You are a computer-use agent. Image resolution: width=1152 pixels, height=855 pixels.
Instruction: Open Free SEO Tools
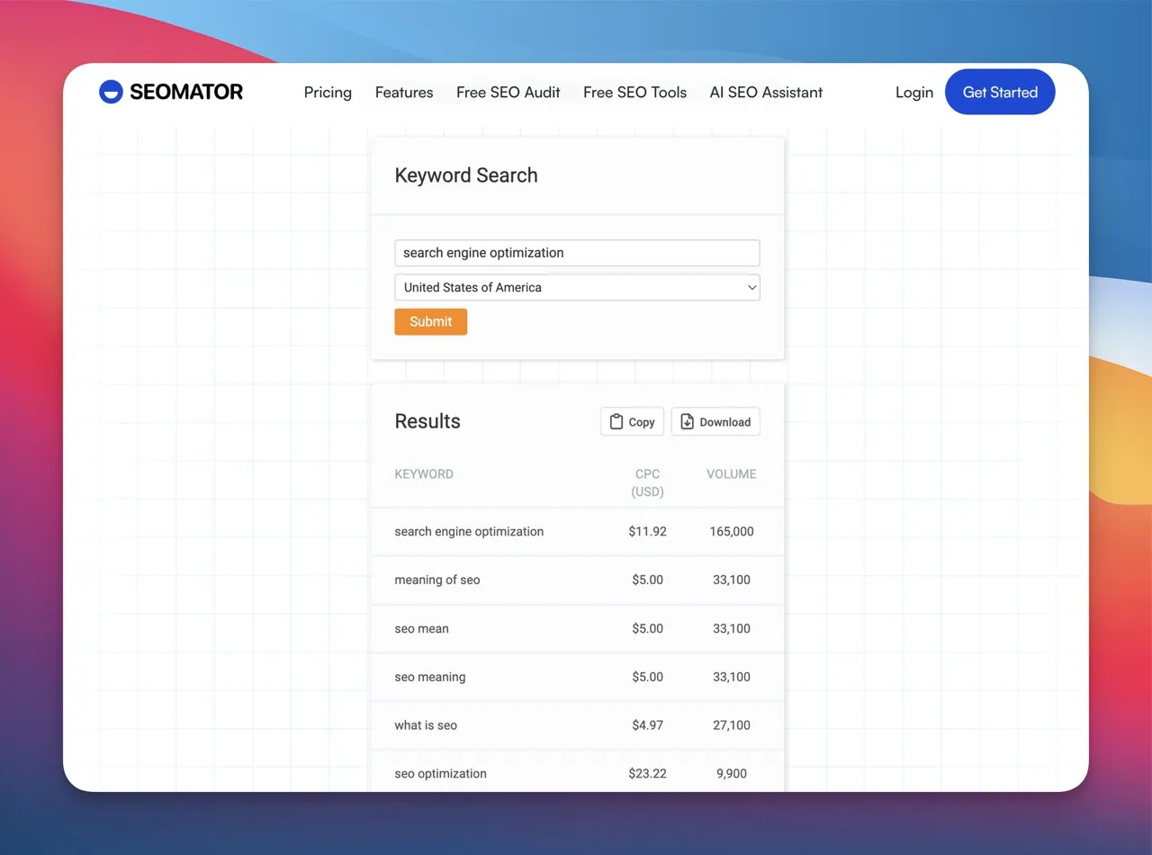[634, 92]
